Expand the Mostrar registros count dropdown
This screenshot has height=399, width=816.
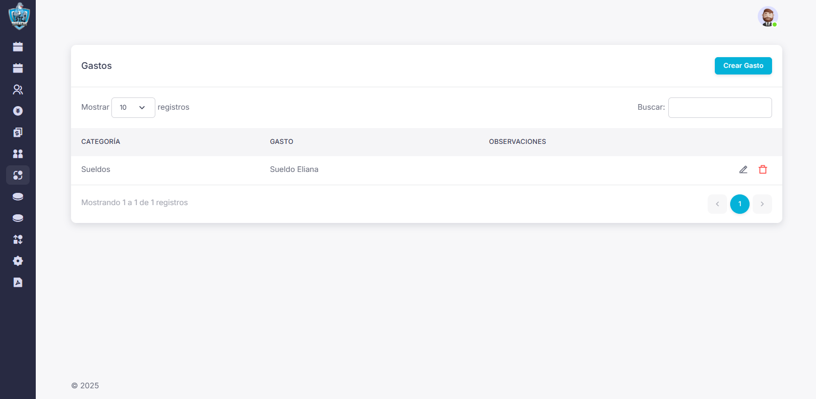coord(133,108)
